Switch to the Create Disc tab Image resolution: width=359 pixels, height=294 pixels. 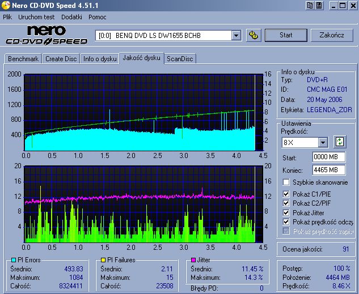coord(61,59)
